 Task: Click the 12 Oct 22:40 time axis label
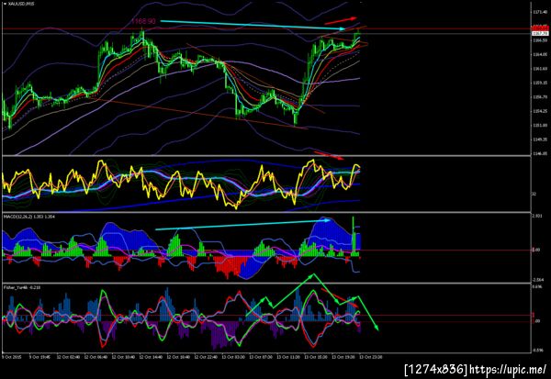(206, 357)
